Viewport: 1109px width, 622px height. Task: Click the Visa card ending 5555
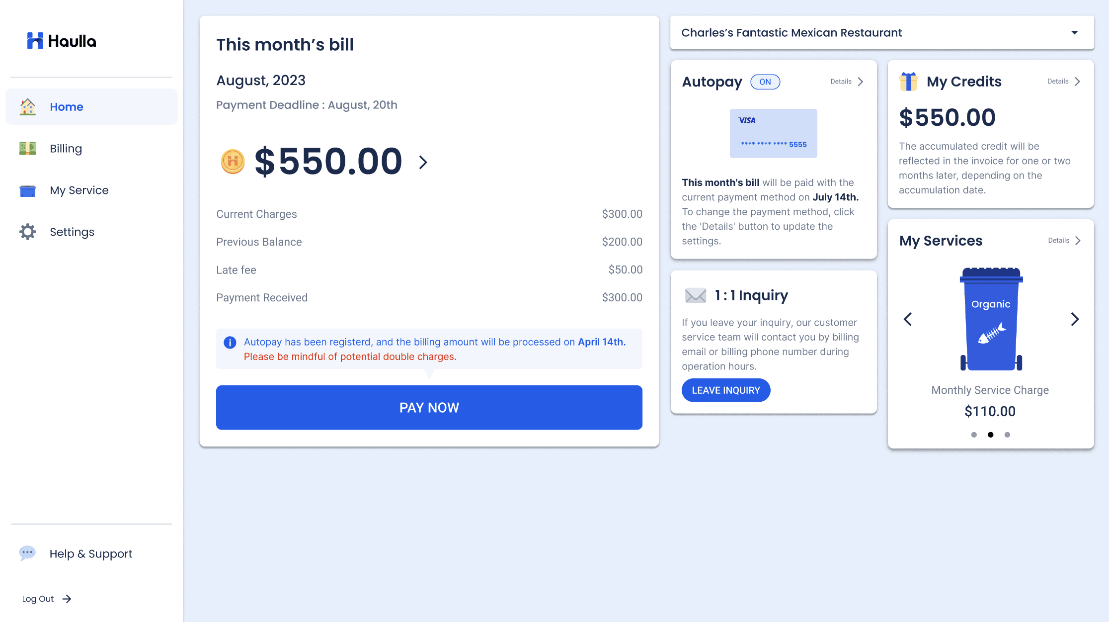pos(773,133)
